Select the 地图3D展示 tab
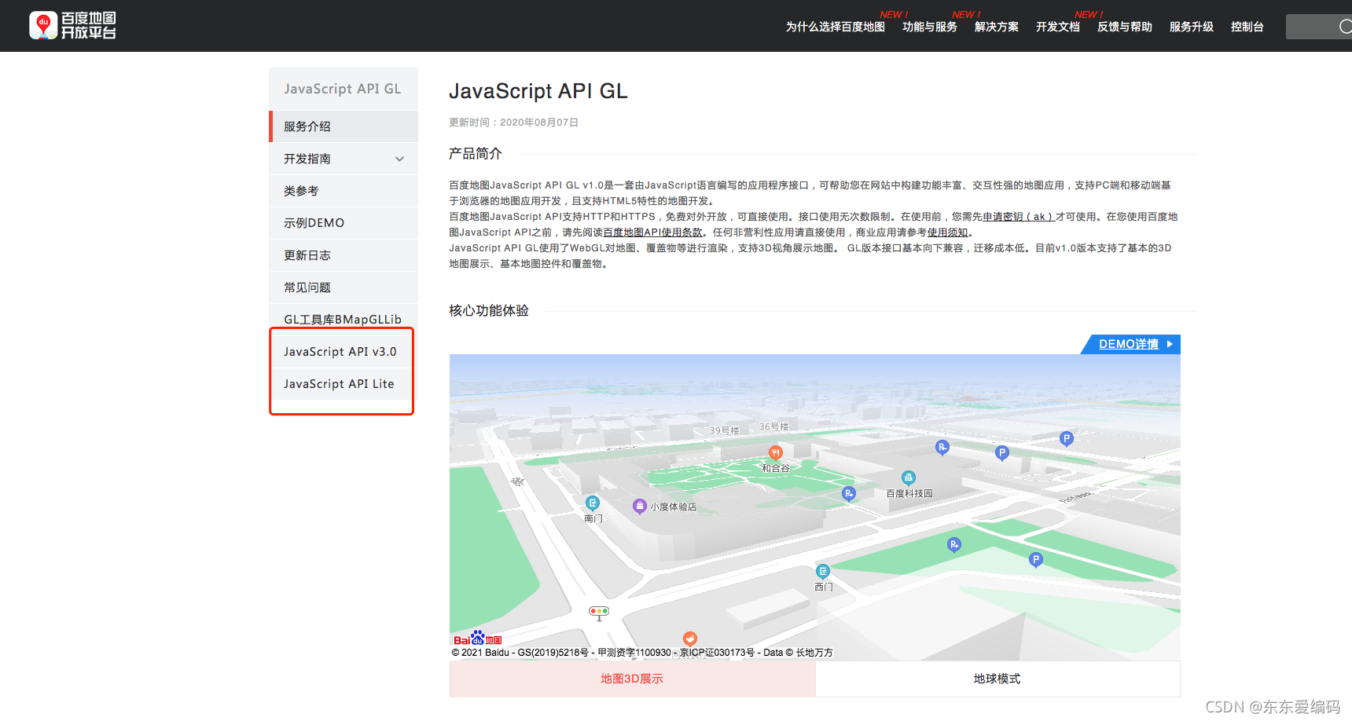This screenshot has width=1352, height=721. pos(631,679)
